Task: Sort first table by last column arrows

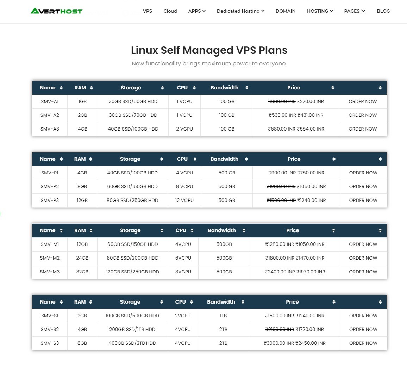Action: tap(380, 88)
